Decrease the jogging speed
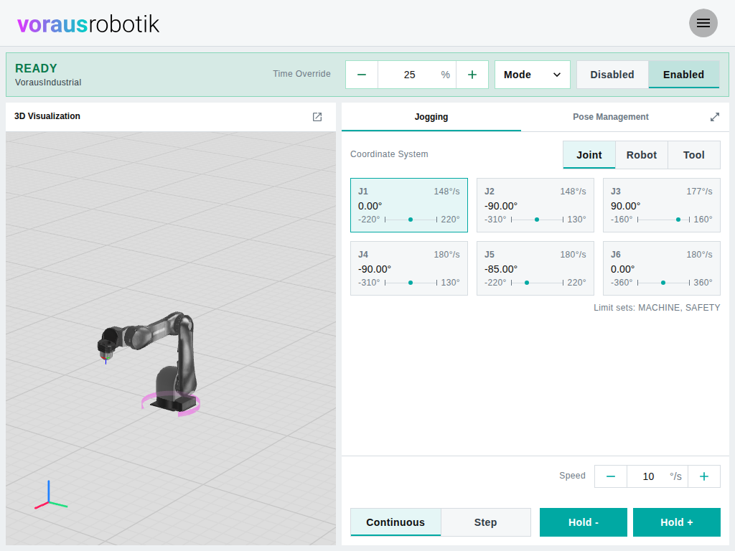Viewport: 735px width, 551px height. (611, 476)
